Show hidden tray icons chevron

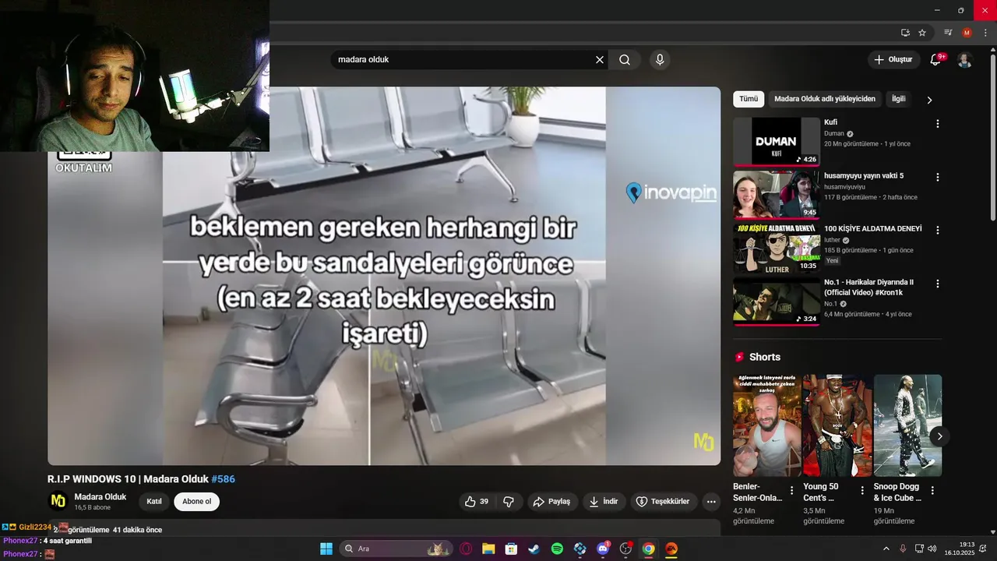(886, 549)
